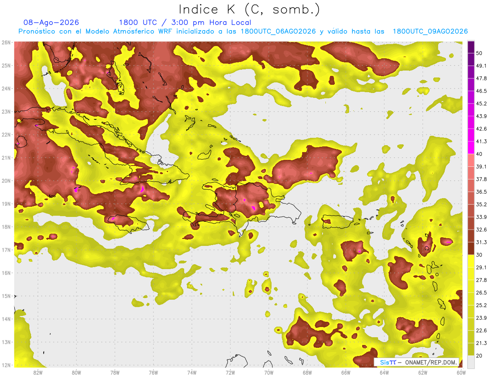Image resolution: width=490 pixels, height=378 pixels.
Task: Click the "78W" longitude label
Action: pos(115,372)
